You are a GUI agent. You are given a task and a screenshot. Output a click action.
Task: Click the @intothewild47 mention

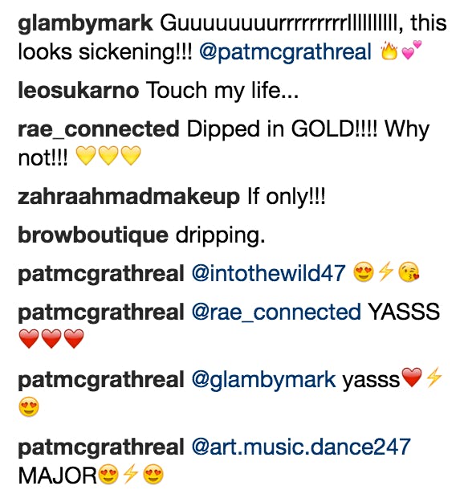[269, 273]
